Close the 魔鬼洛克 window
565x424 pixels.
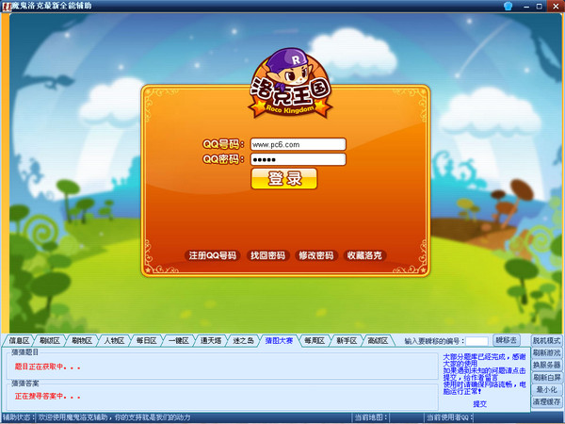(x=555, y=7)
